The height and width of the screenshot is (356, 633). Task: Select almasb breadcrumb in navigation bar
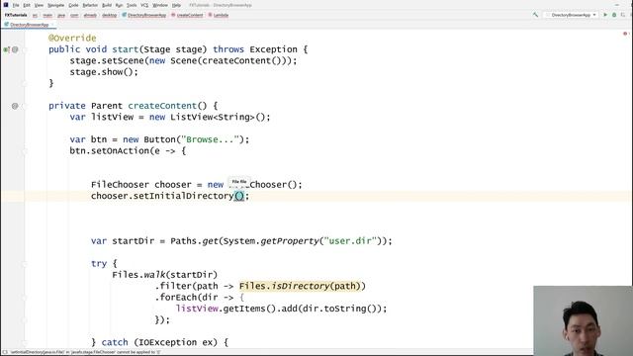click(x=90, y=15)
